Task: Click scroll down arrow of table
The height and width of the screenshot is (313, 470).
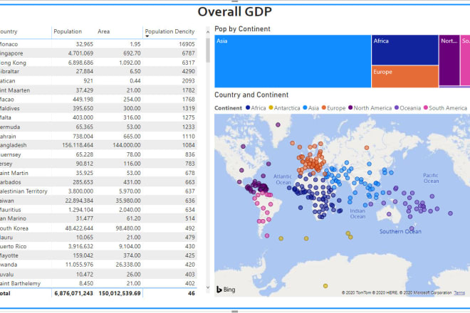Action: [x=208, y=287]
